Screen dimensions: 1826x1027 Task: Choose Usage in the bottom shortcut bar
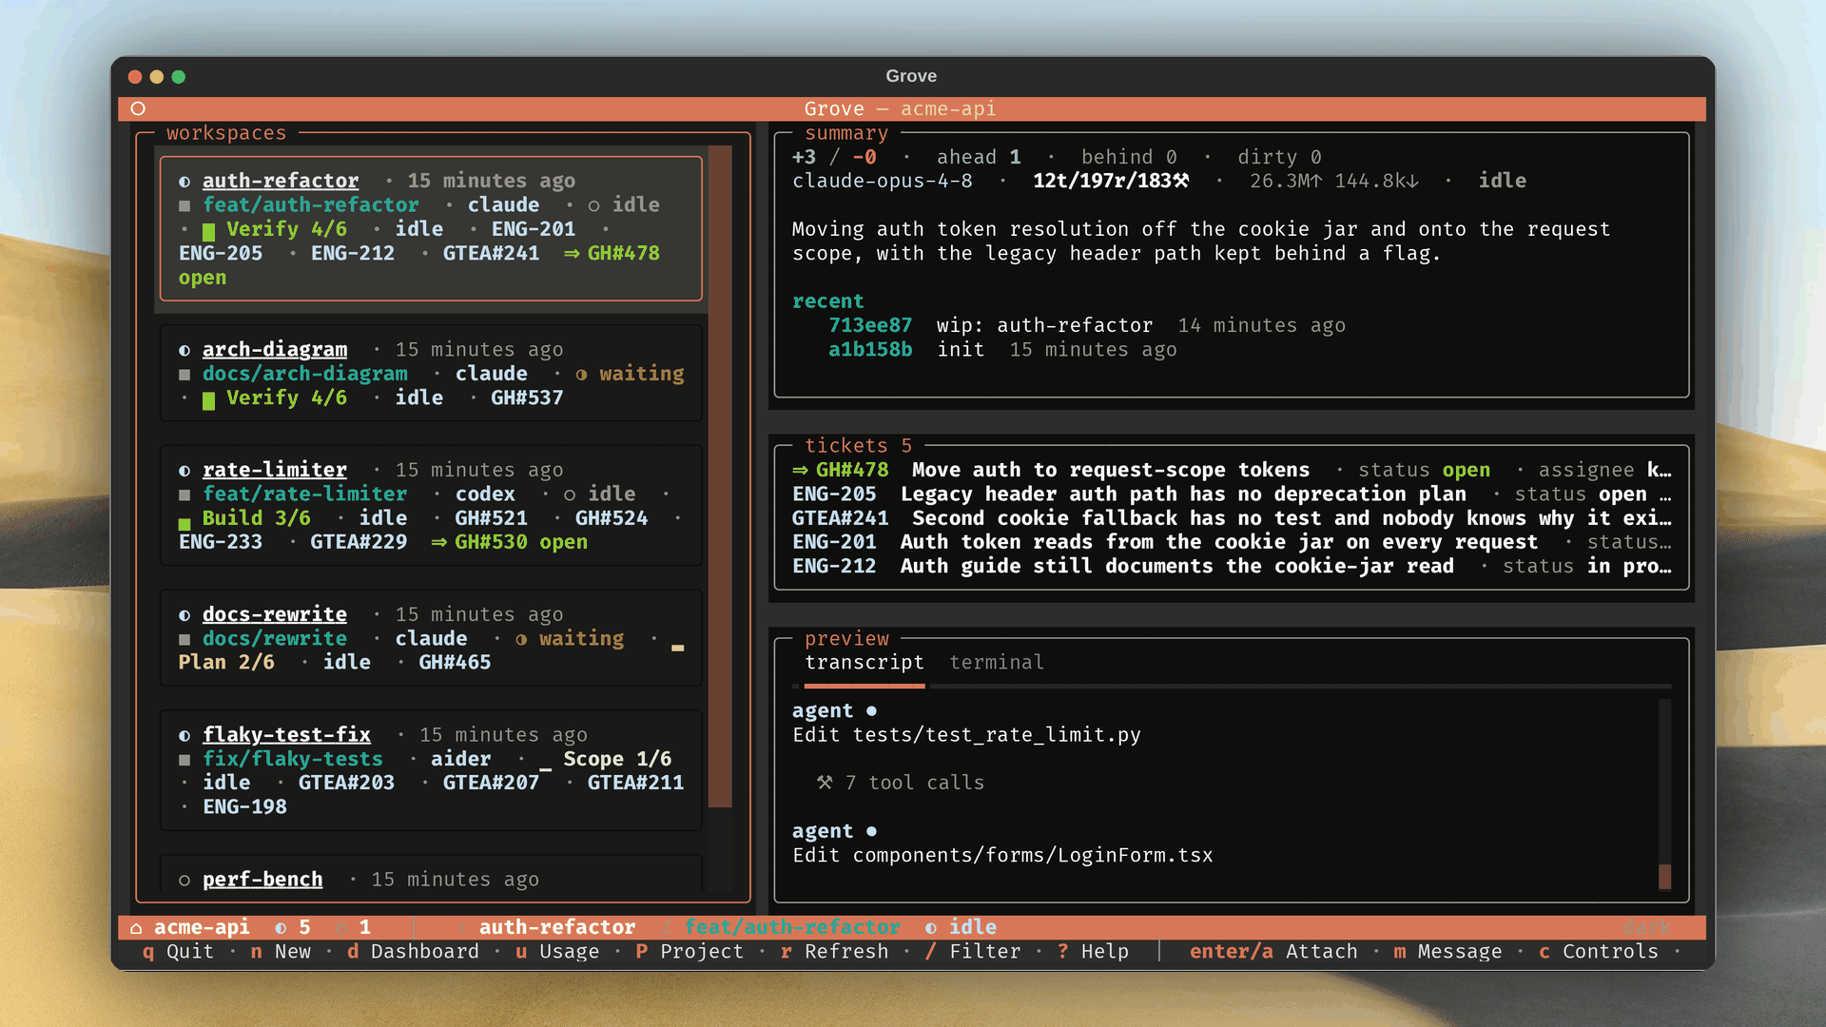tap(557, 952)
